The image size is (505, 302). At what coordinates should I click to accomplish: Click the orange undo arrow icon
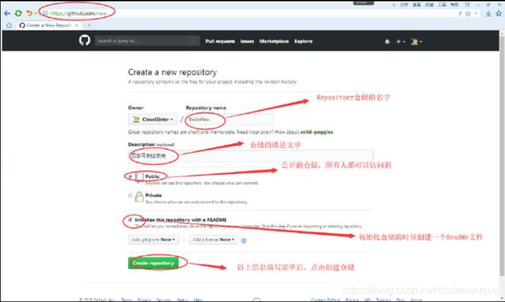tap(30, 13)
